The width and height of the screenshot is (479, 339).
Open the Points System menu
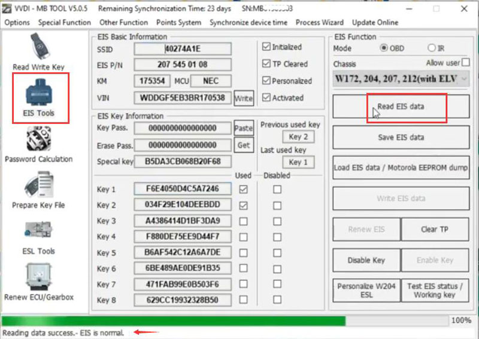[x=178, y=23]
